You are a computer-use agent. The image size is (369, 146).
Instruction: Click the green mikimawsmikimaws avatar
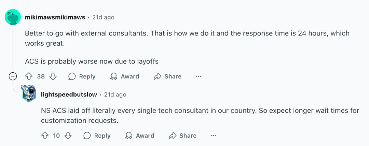point(13,17)
